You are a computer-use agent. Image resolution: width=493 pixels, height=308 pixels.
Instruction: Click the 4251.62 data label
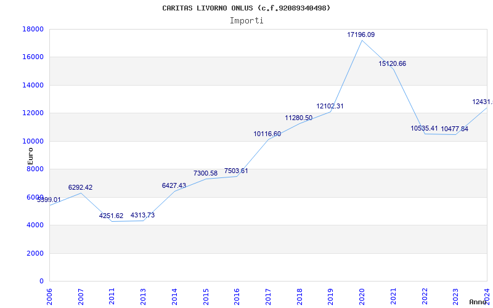pyautogui.click(x=112, y=216)
